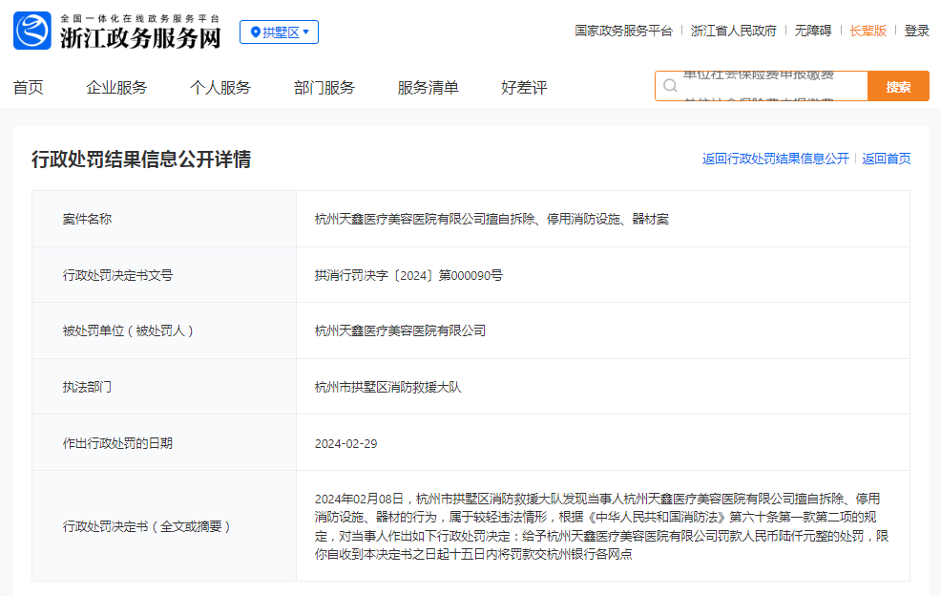Image resolution: width=941 pixels, height=596 pixels.
Task: Click the 案件名称 label cell
Action: tap(164, 219)
